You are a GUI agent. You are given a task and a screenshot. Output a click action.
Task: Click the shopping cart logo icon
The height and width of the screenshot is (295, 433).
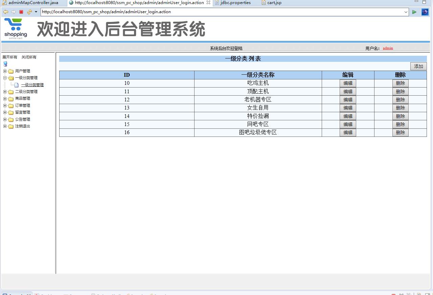[15, 26]
